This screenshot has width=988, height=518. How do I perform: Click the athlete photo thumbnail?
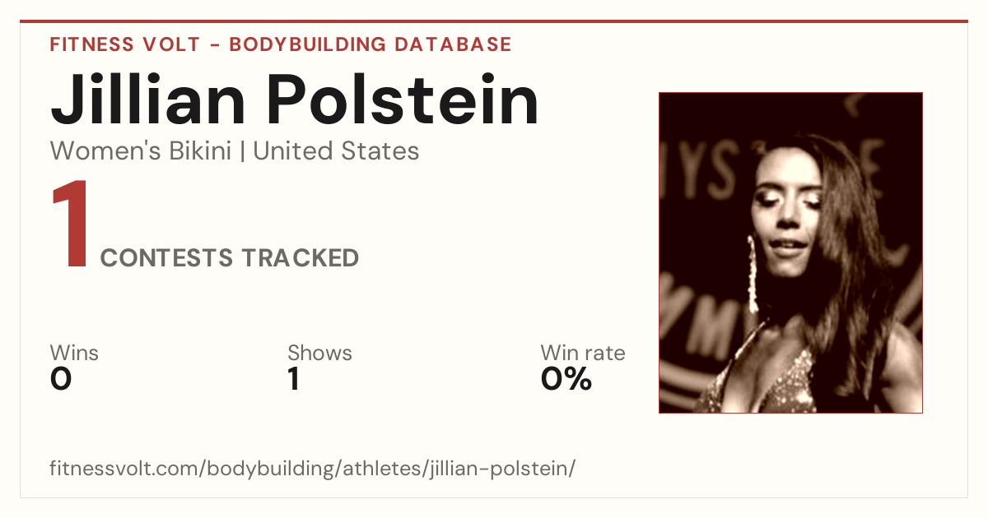click(790, 252)
